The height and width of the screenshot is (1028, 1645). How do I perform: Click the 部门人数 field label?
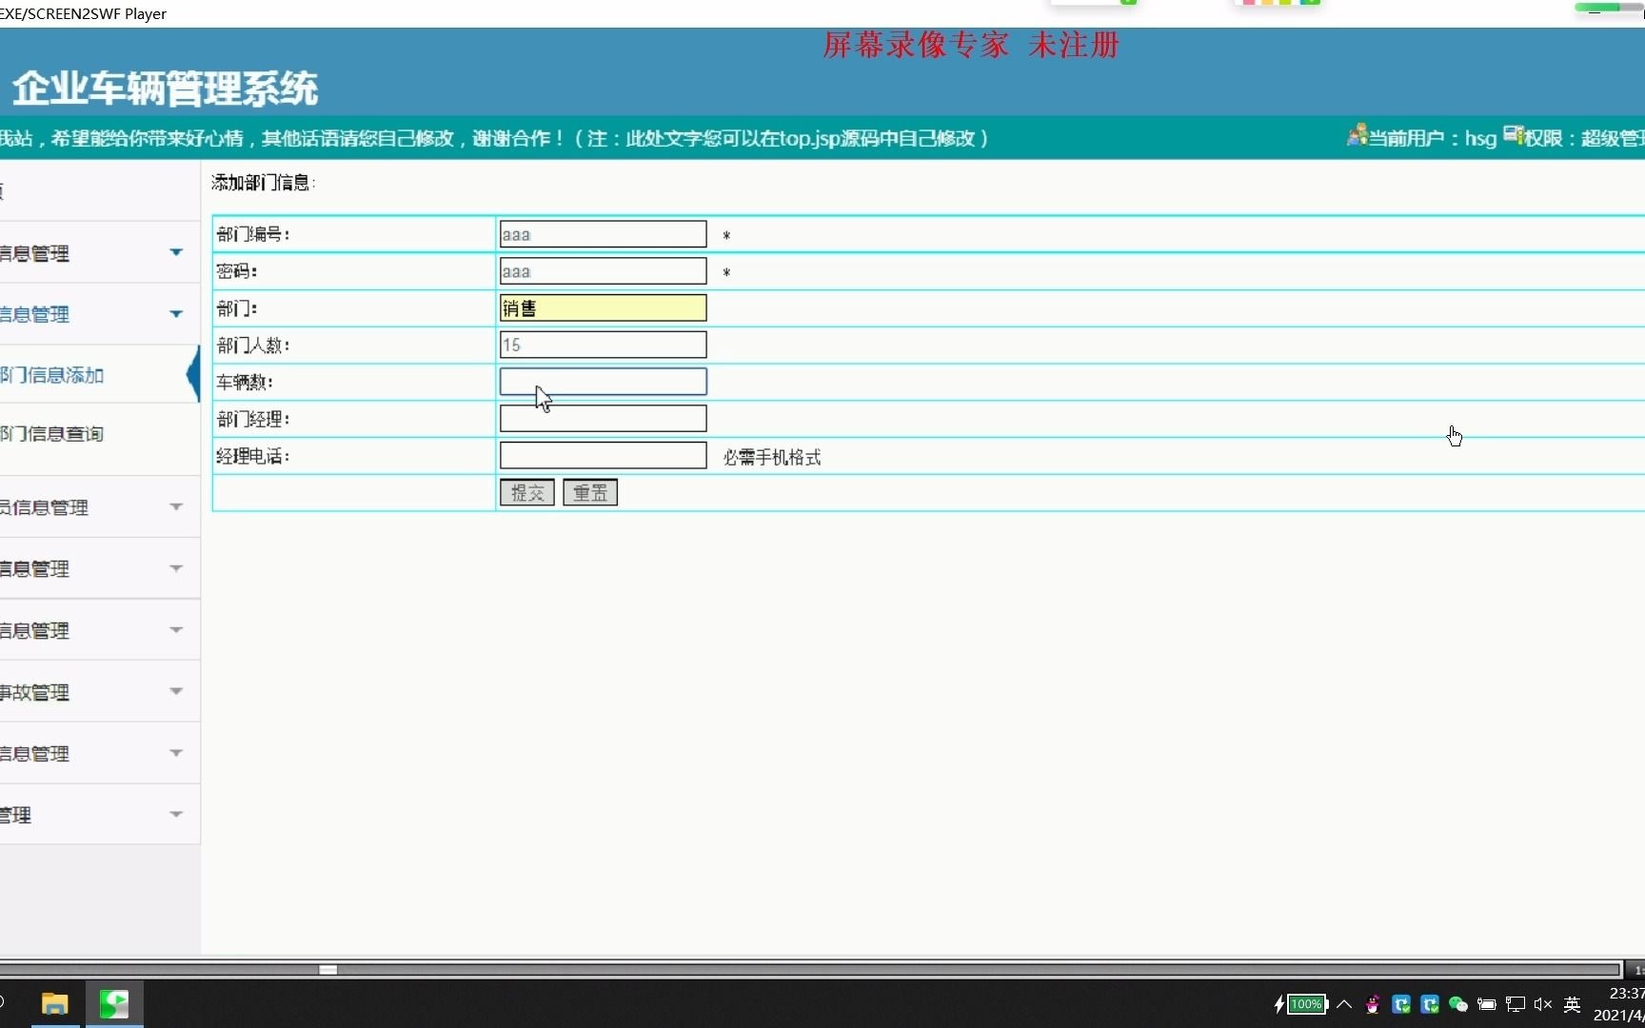pyautogui.click(x=253, y=346)
